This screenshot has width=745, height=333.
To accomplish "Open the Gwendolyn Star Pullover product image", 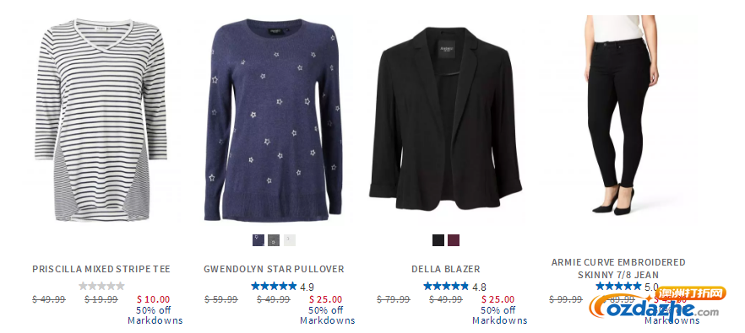I will point(273,120).
